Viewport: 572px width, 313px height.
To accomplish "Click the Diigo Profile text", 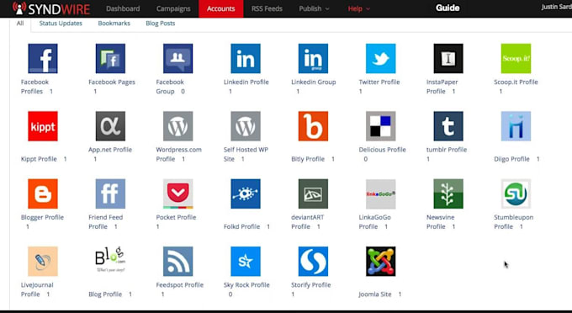I will coord(511,159).
